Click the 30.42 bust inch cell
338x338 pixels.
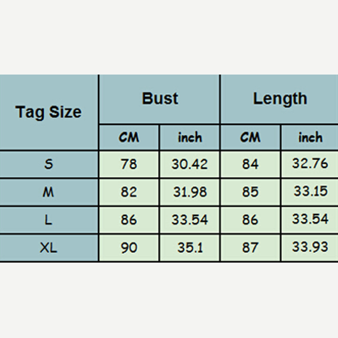[190, 164]
